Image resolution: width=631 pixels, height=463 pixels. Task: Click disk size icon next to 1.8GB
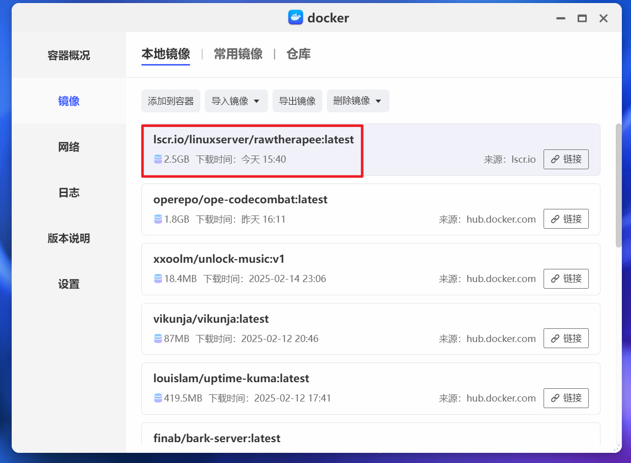coord(158,220)
